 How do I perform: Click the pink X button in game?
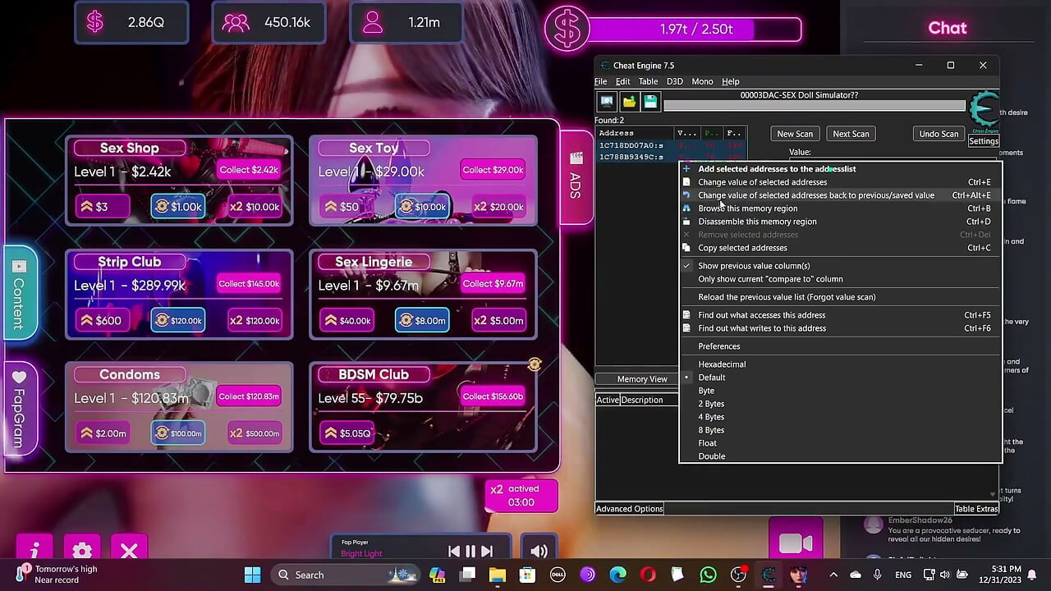coord(129,551)
